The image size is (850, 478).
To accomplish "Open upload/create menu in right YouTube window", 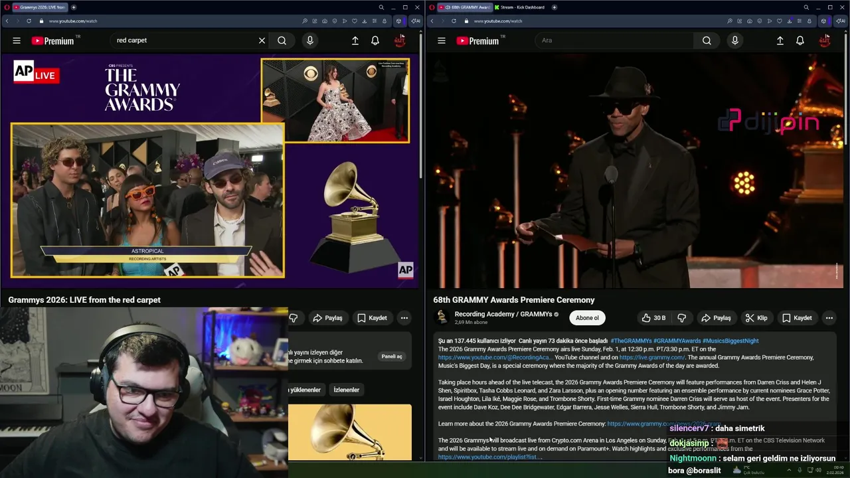I will pos(780,40).
